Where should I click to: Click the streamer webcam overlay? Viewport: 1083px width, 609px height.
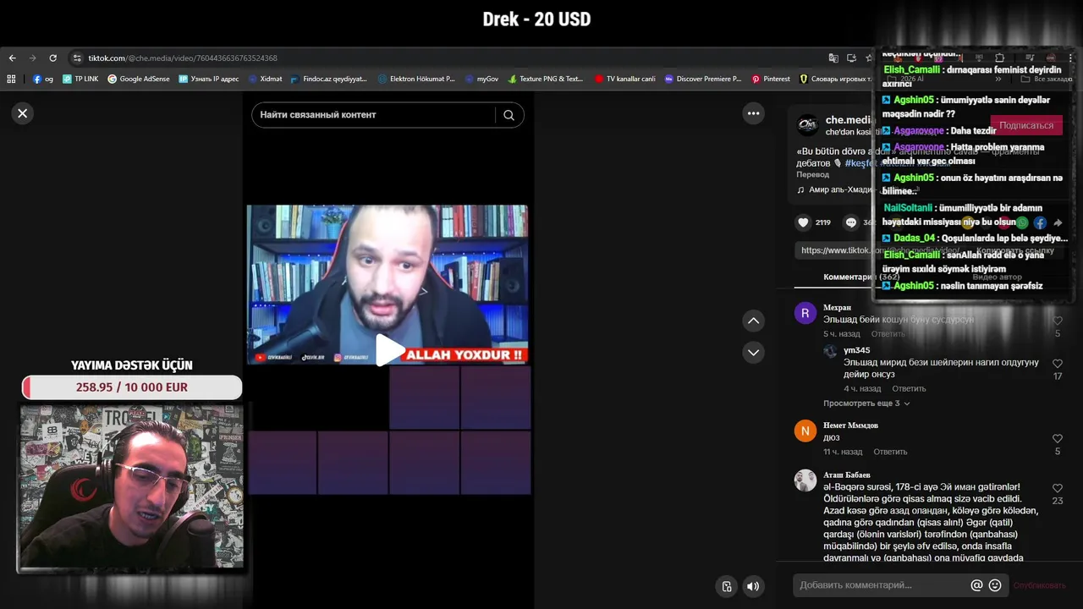pos(131,486)
